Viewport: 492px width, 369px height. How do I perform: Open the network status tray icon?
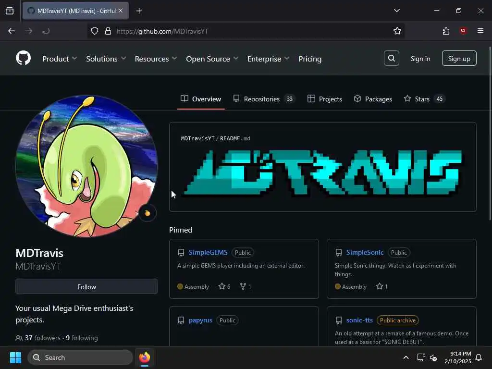click(x=421, y=357)
